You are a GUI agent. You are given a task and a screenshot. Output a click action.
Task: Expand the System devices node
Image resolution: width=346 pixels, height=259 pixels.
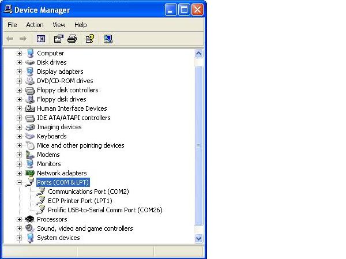pyautogui.click(x=19, y=238)
